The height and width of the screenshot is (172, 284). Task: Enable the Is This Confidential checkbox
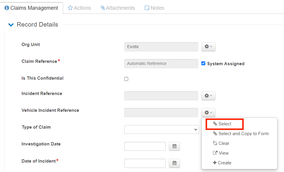(x=126, y=79)
